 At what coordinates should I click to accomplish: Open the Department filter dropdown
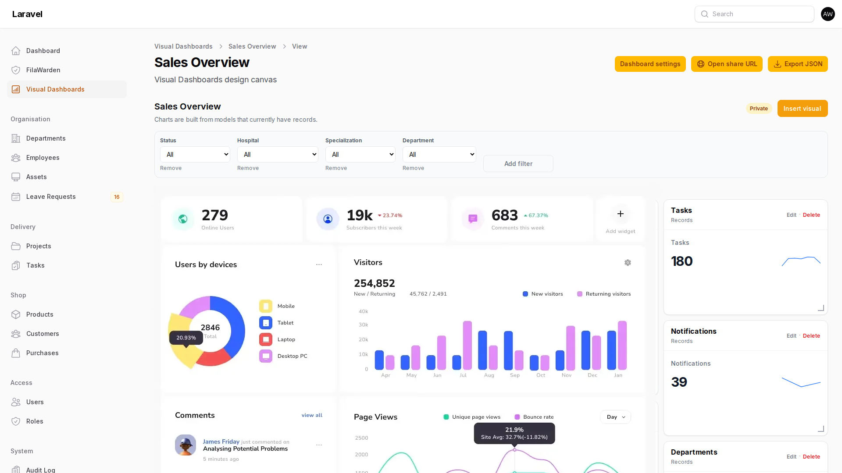pyautogui.click(x=439, y=155)
